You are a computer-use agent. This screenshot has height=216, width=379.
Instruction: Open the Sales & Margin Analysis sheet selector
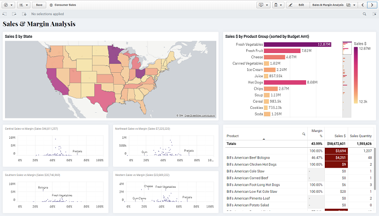click(334, 5)
